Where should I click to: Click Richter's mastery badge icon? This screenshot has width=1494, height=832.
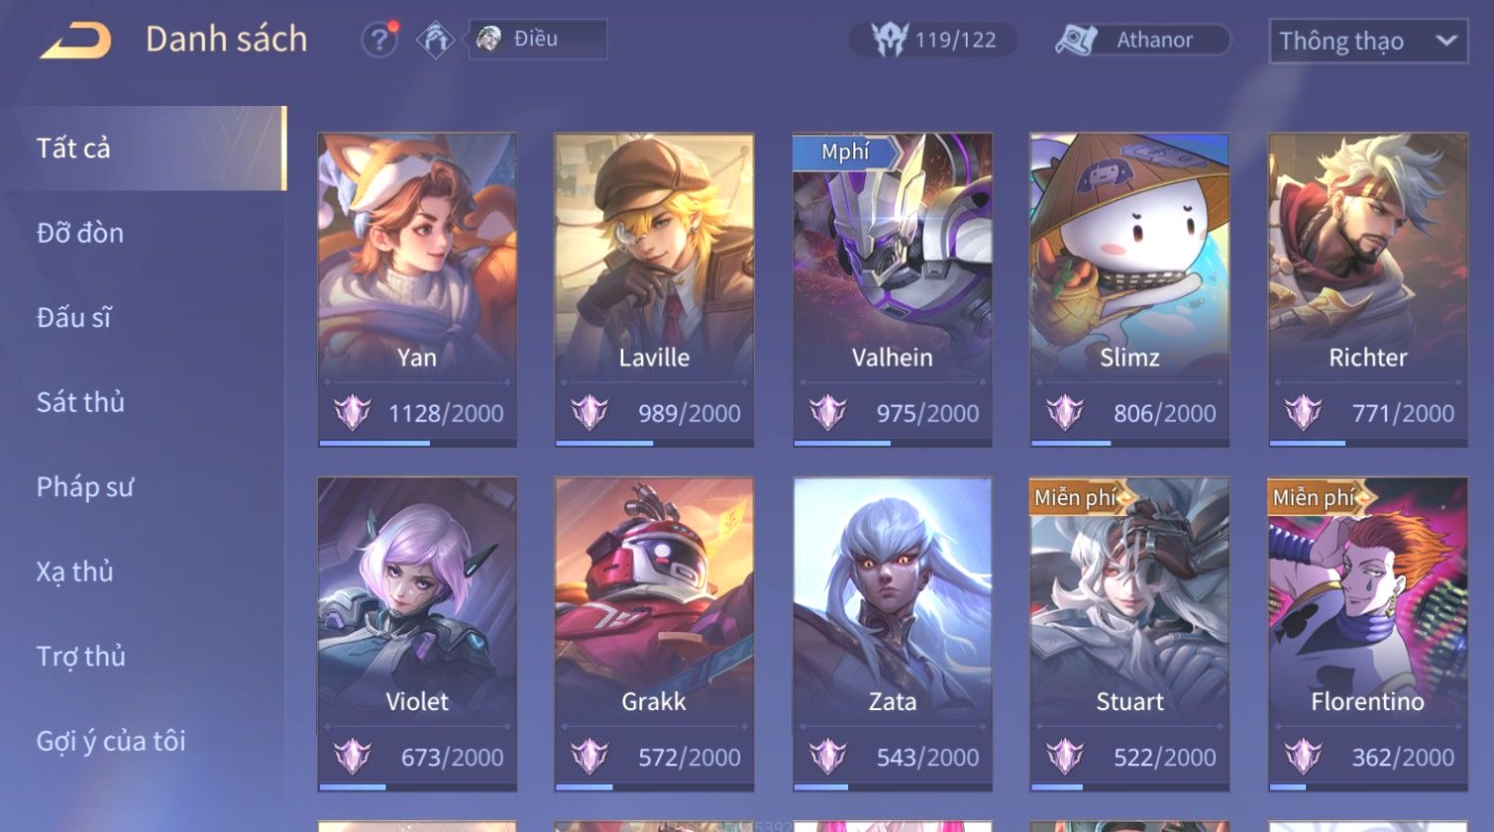[x=1303, y=412]
